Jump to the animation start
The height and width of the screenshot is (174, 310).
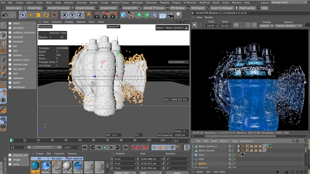point(85,147)
